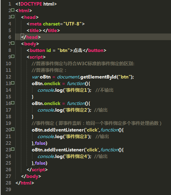Collapse the script tag fold marker

(x=13, y=56)
